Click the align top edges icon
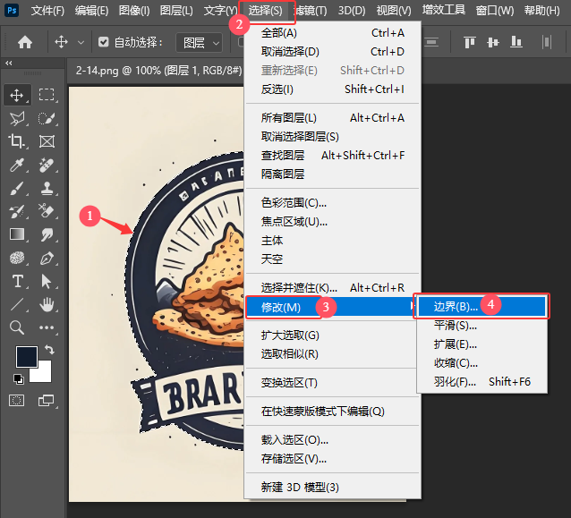This screenshot has height=518, width=571. tap(469, 42)
